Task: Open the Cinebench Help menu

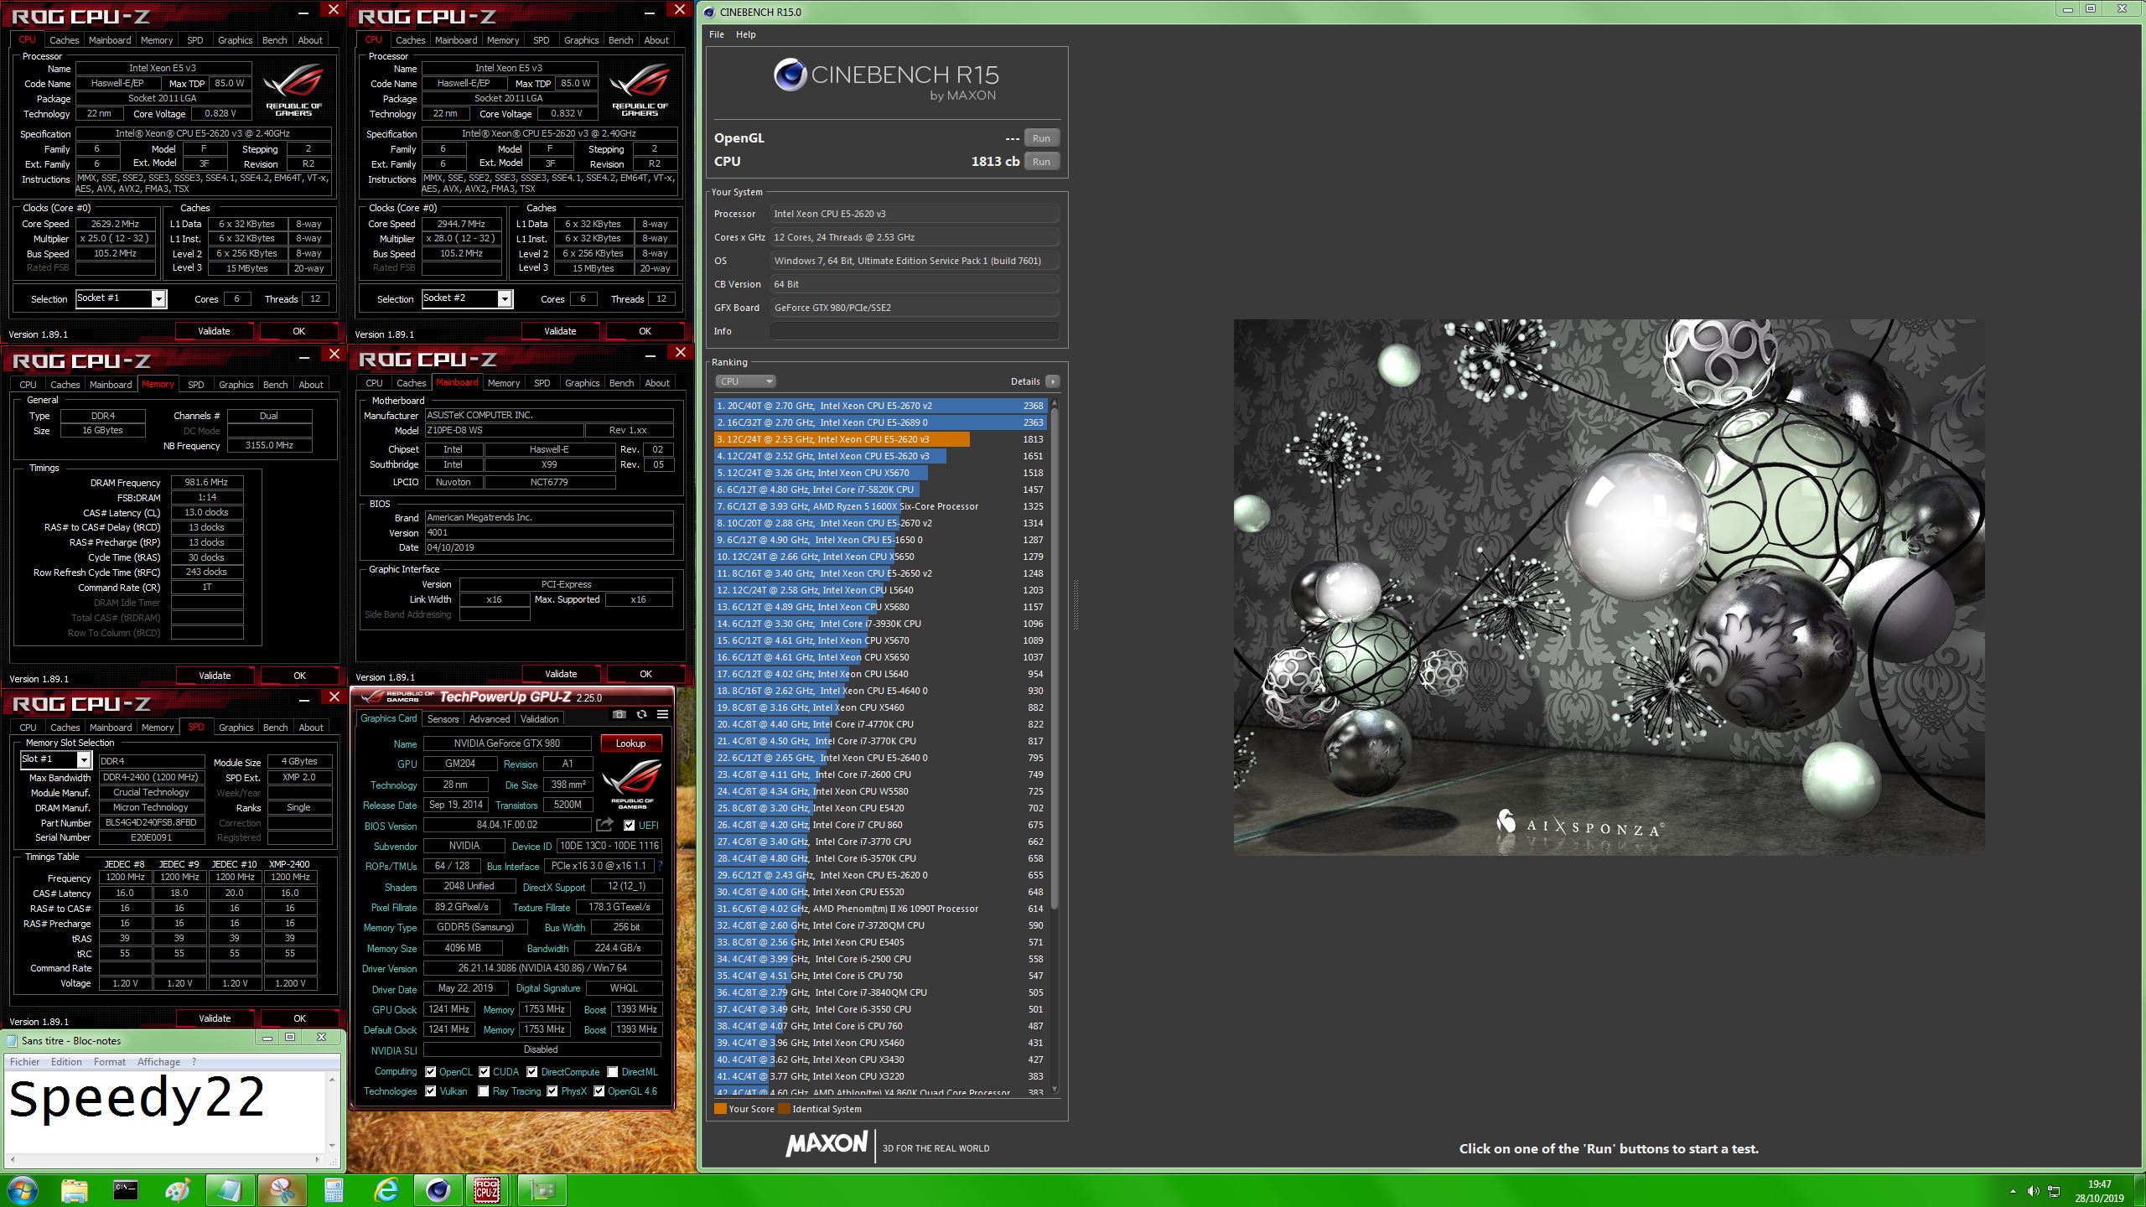Action: pos(746,34)
